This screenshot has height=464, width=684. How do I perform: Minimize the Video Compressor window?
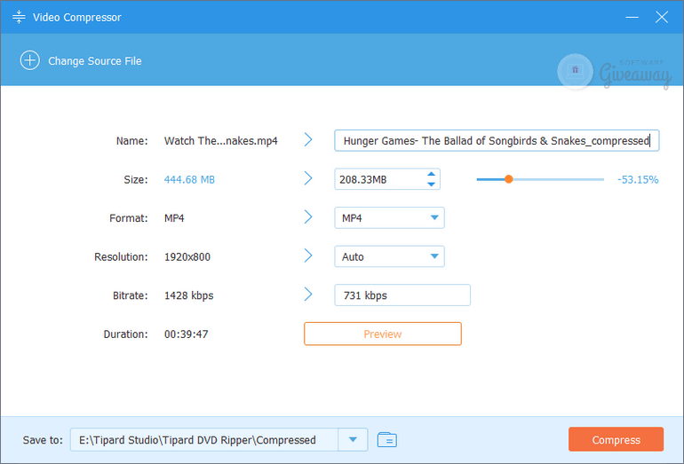coord(632,17)
